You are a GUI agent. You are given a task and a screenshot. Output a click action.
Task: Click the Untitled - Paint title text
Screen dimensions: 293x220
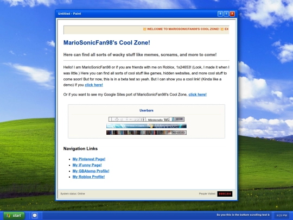tap(69, 14)
